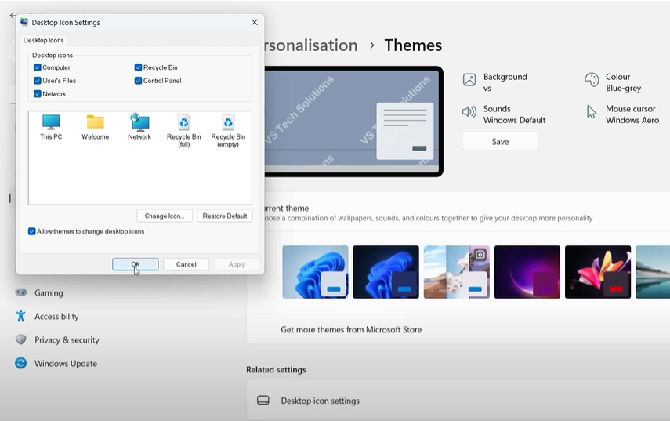The width and height of the screenshot is (670, 421).
Task: Click the Themes breadcrumb heading
Action: (x=413, y=45)
